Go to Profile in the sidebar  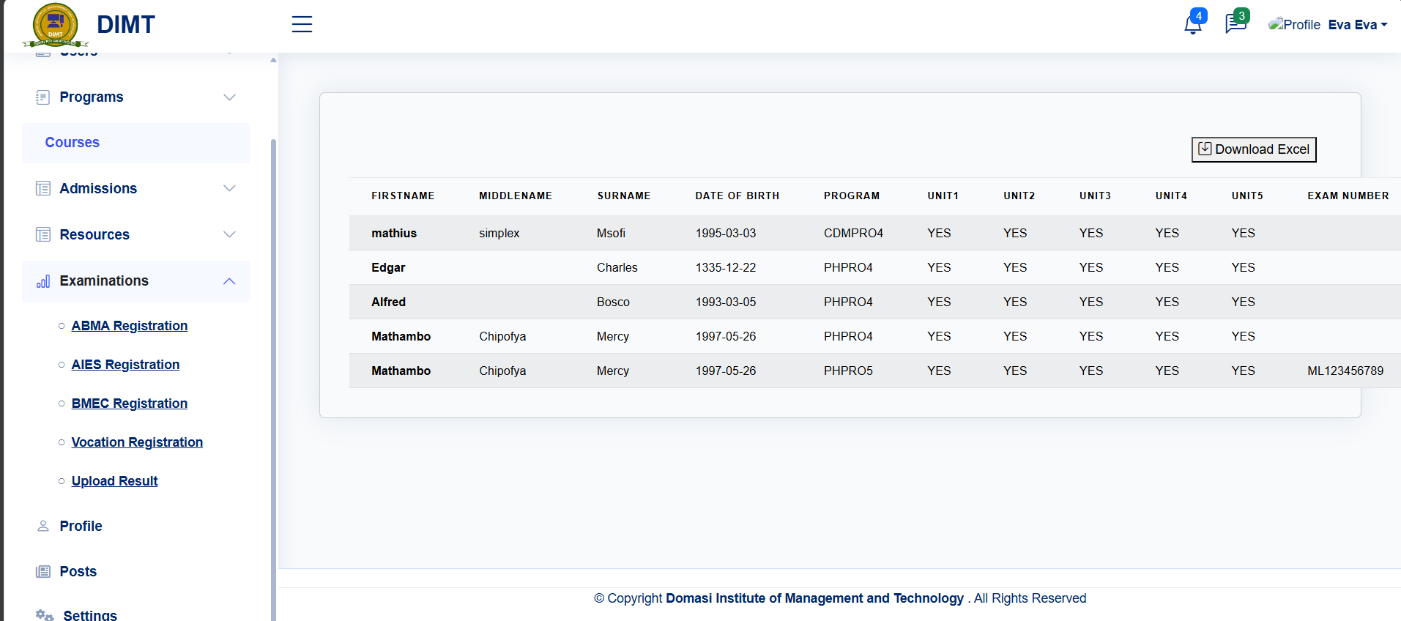(x=81, y=526)
